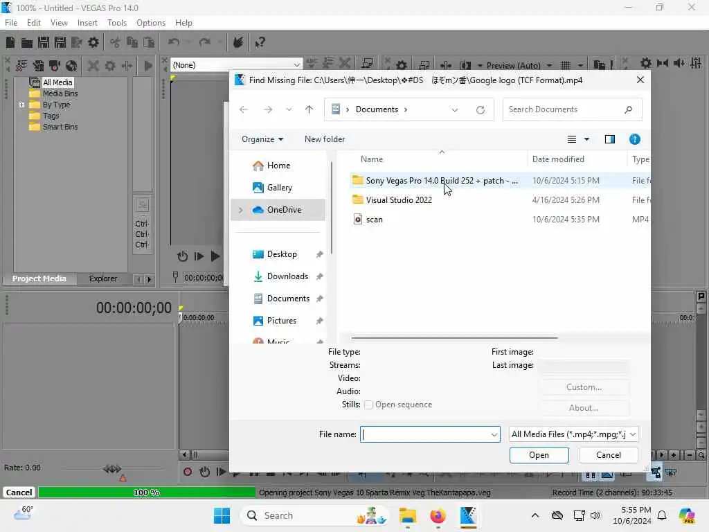
Task: Switch to the Explorer tab
Action: (103, 278)
